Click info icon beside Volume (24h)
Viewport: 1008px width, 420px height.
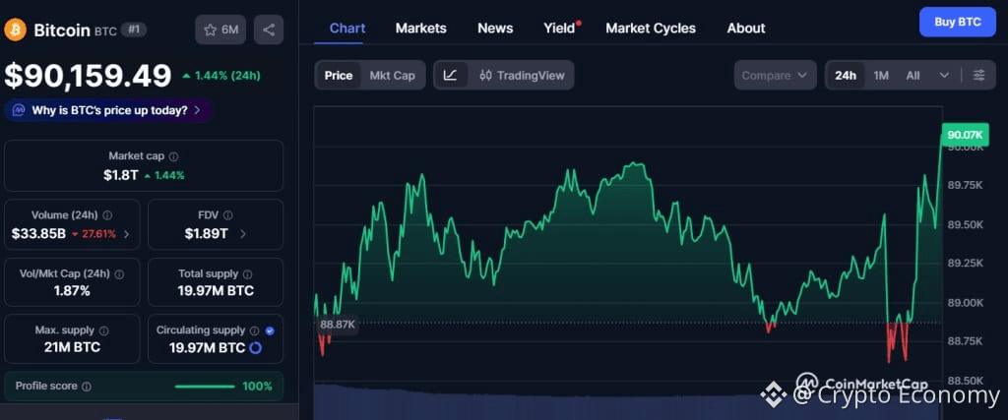[x=107, y=215]
